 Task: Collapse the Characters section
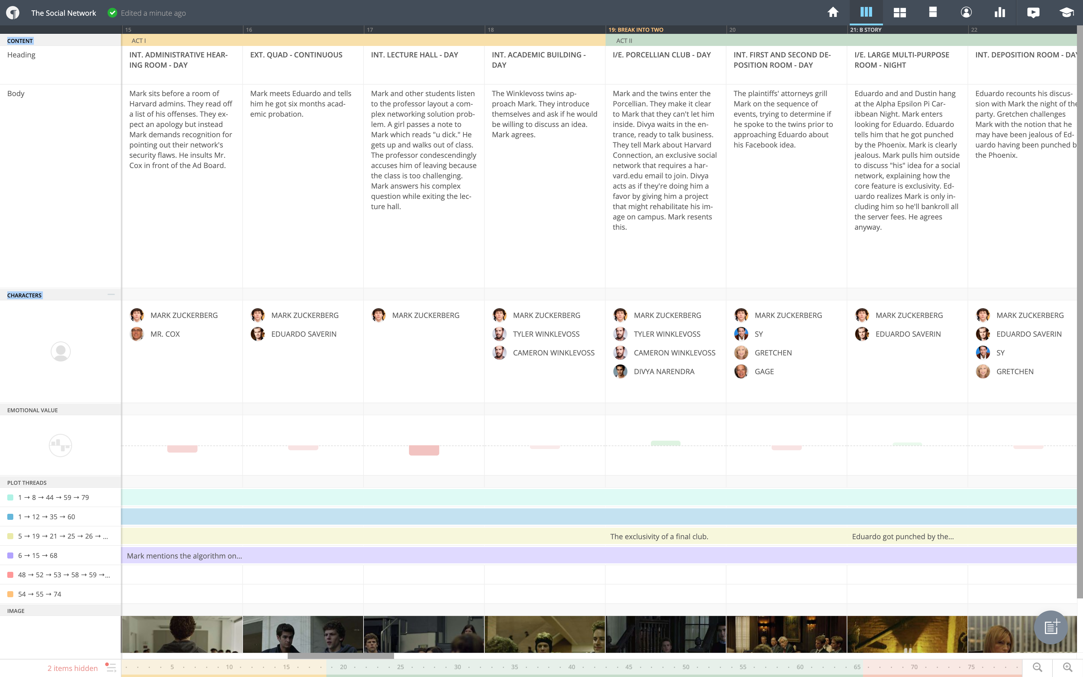(x=111, y=295)
